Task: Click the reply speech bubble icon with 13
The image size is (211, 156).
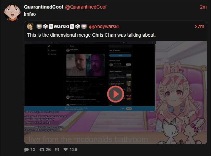Action: tap(26, 150)
